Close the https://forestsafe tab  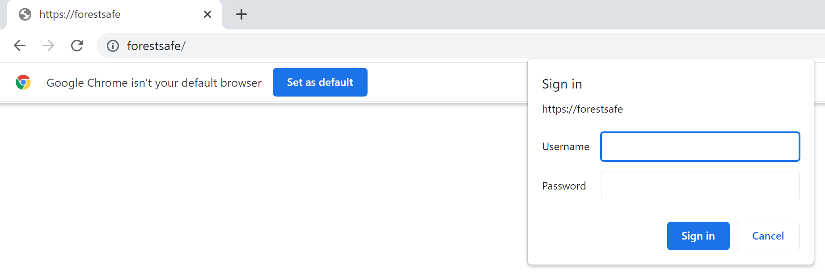(207, 14)
